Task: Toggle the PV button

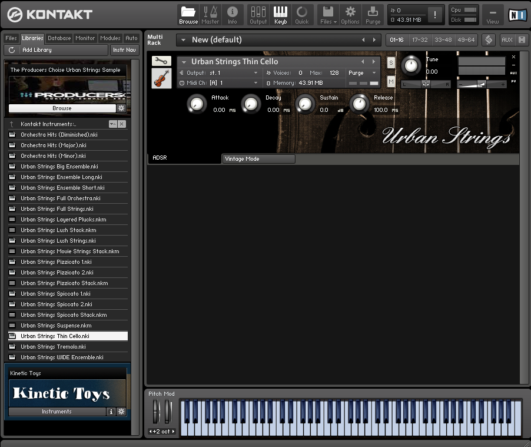Action: click(x=514, y=81)
